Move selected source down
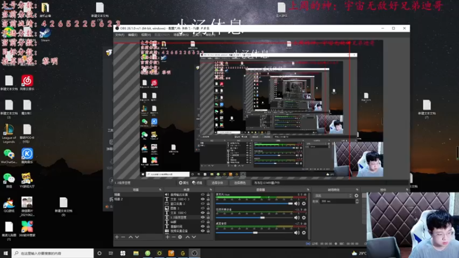Image resolution: width=459 pixels, height=258 pixels. [x=194, y=237]
